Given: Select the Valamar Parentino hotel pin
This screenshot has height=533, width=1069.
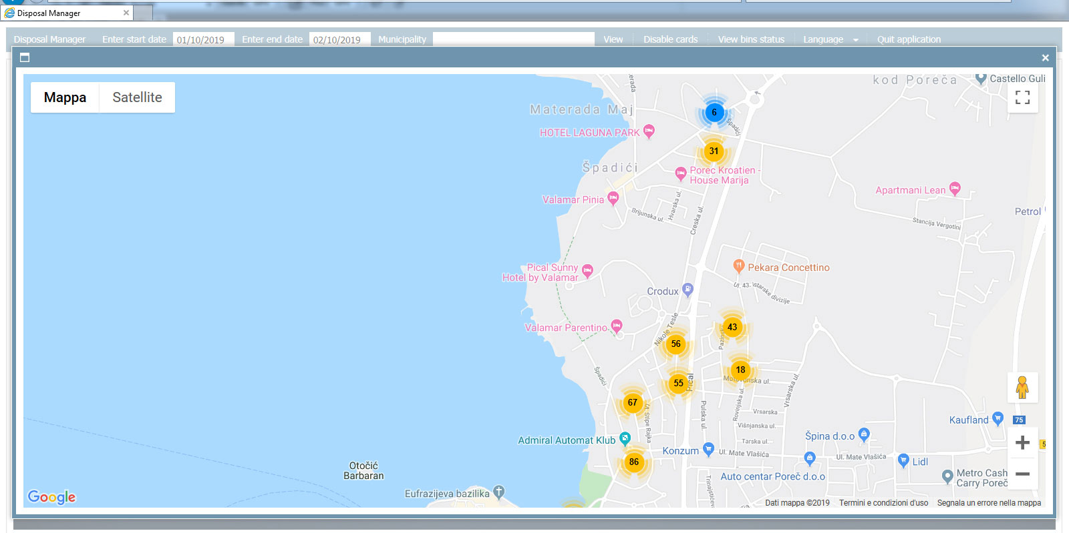Looking at the screenshot, I should click(x=617, y=326).
